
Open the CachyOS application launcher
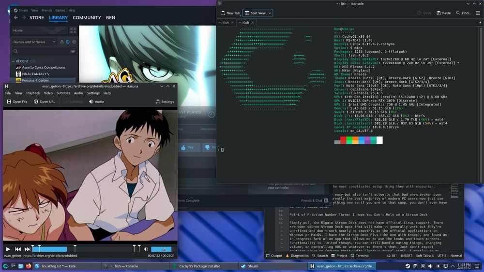(x=5, y=266)
